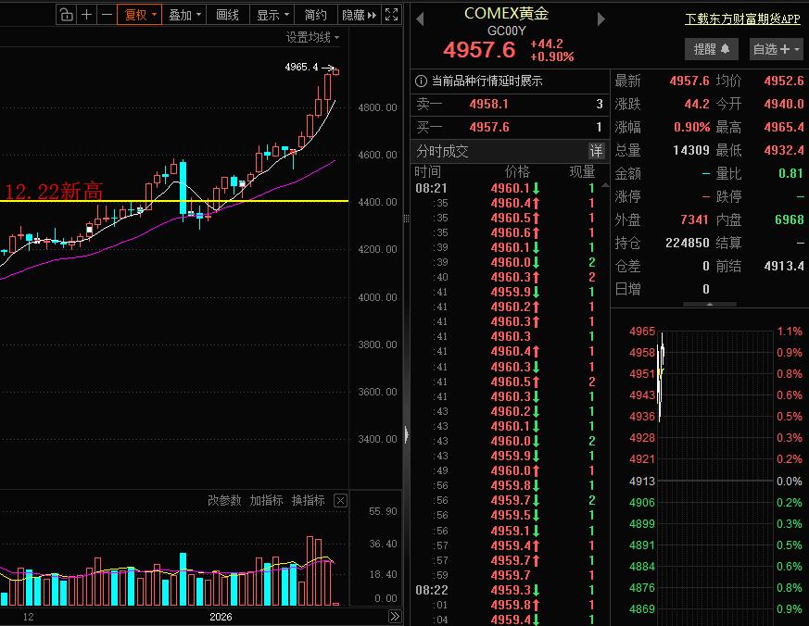
Task: Click the info icon beside 当前品种行情延时展示
Action: [422, 81]
